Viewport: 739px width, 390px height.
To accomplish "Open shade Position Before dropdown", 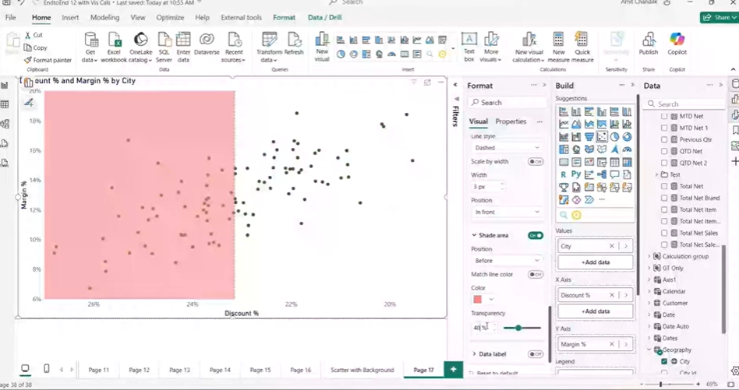I will 507,261.
